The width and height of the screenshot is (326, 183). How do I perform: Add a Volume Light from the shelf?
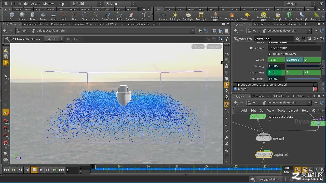point(232,17)
